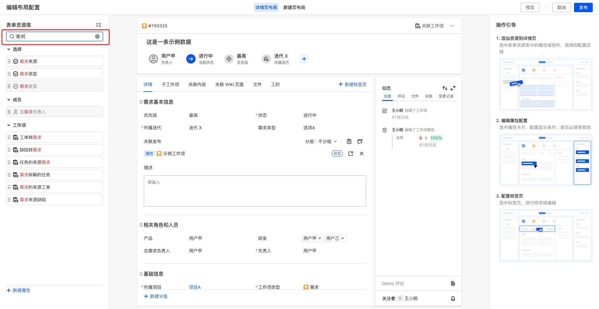The height and width of the screenshot is (309, 599).
Task: Click the 描述 text input area
Action: pyautogui.click(x=255, y=191)
